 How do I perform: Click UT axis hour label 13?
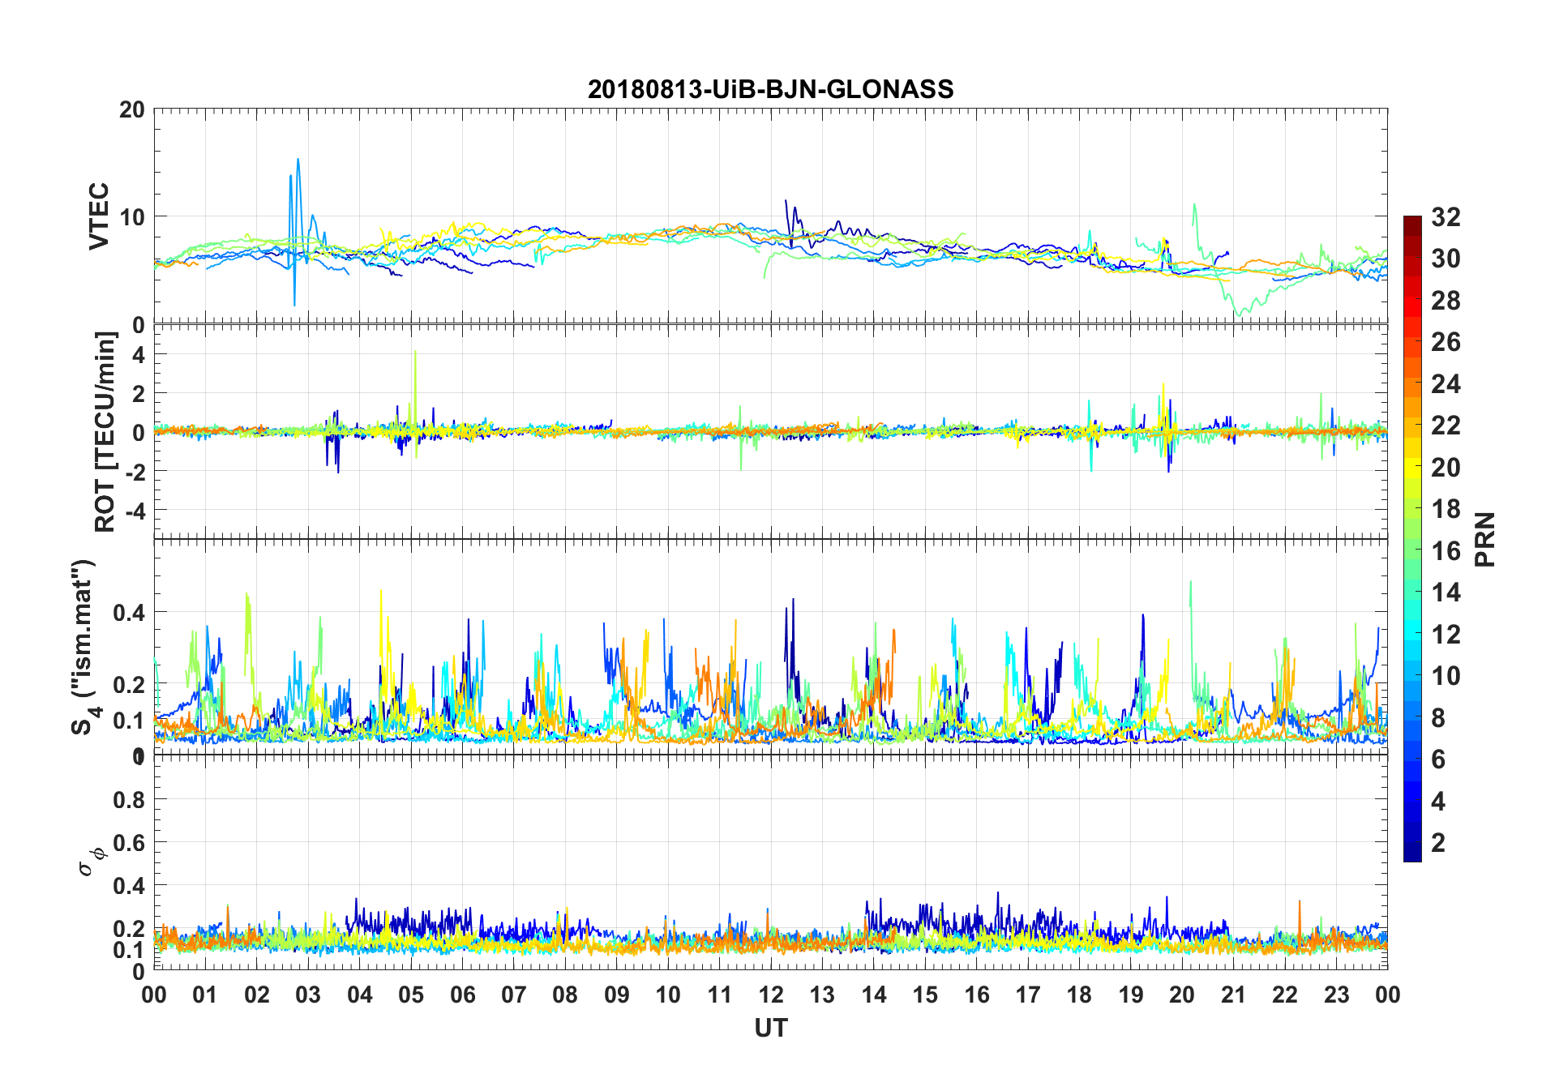coord(822,995)
